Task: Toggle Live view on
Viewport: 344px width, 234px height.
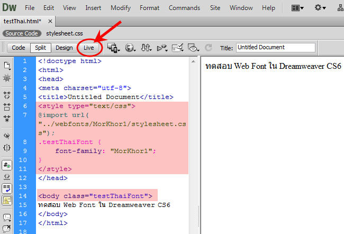Action: coord(88,48)
